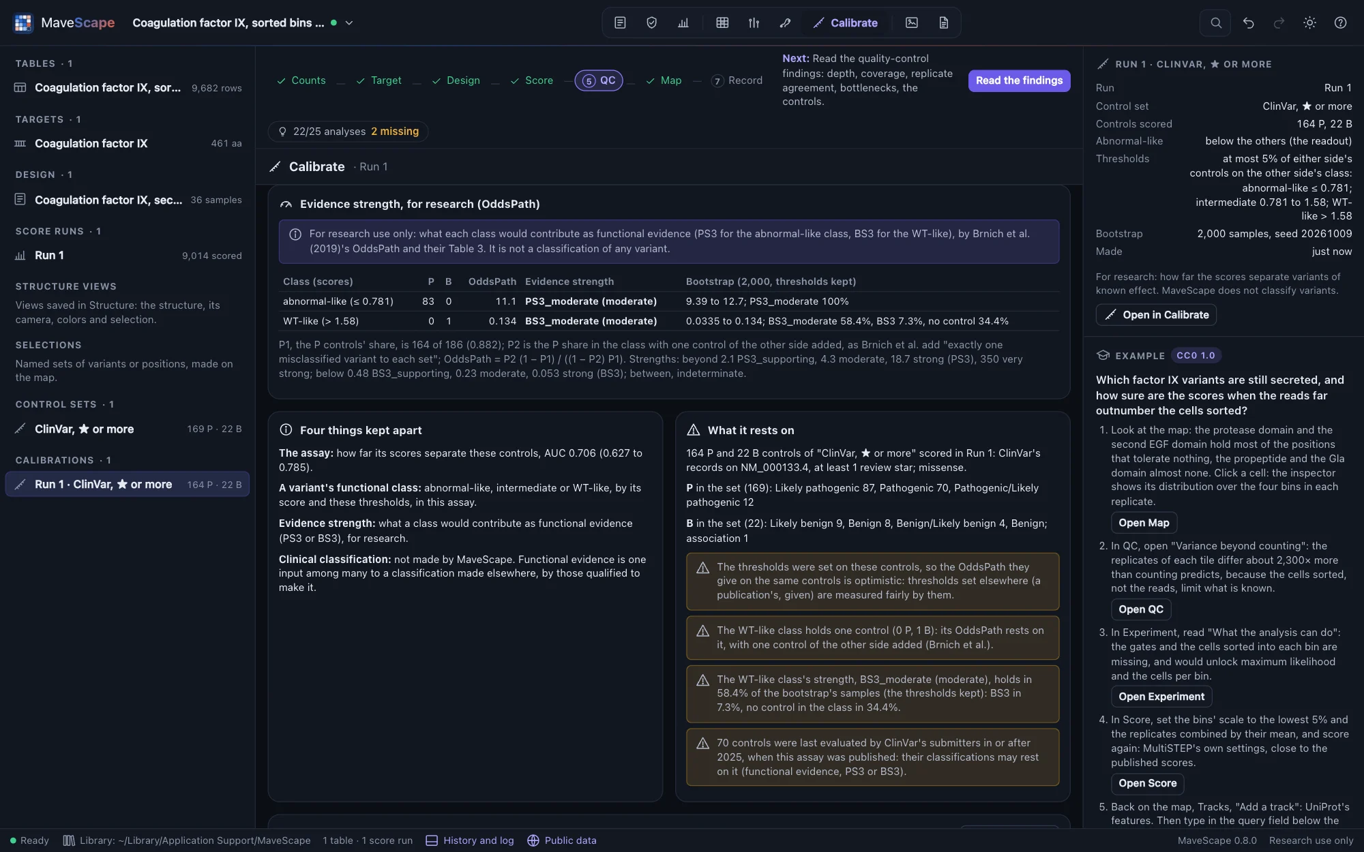This screenshot has height=852, width=1364.
Task: Open the report document toolbar icon
Action: [944, 22]
